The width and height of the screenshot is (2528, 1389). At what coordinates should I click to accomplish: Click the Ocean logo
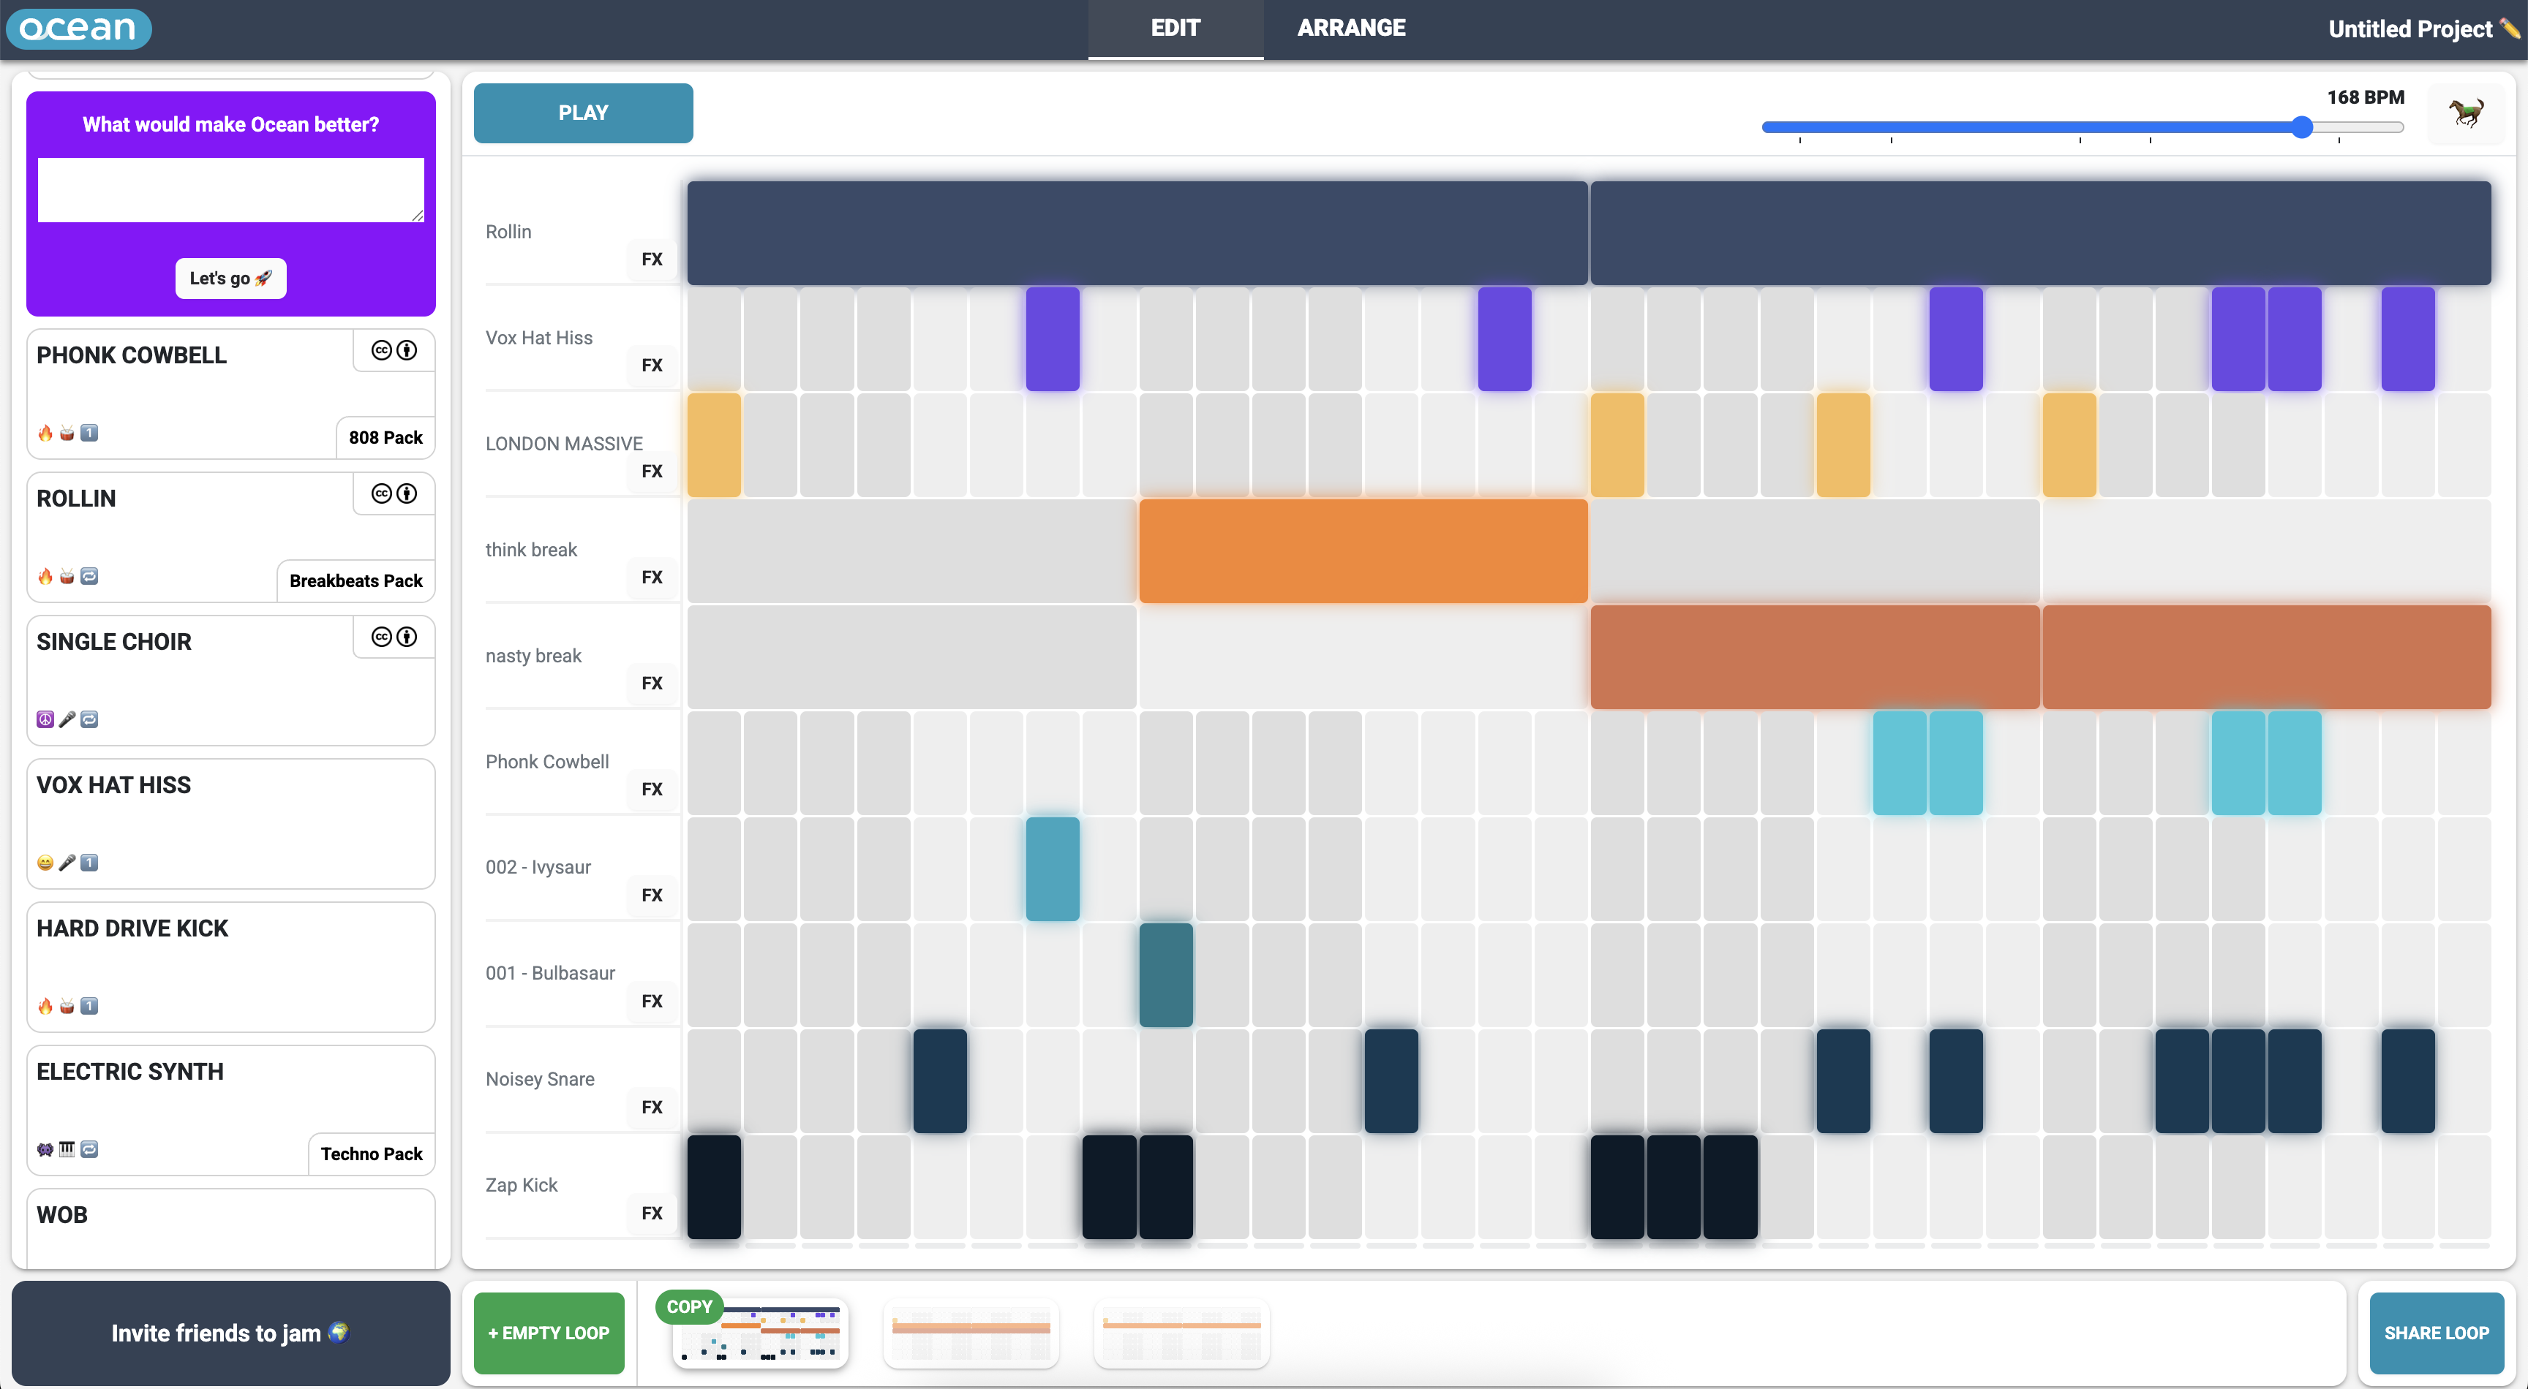coord(78,29)
